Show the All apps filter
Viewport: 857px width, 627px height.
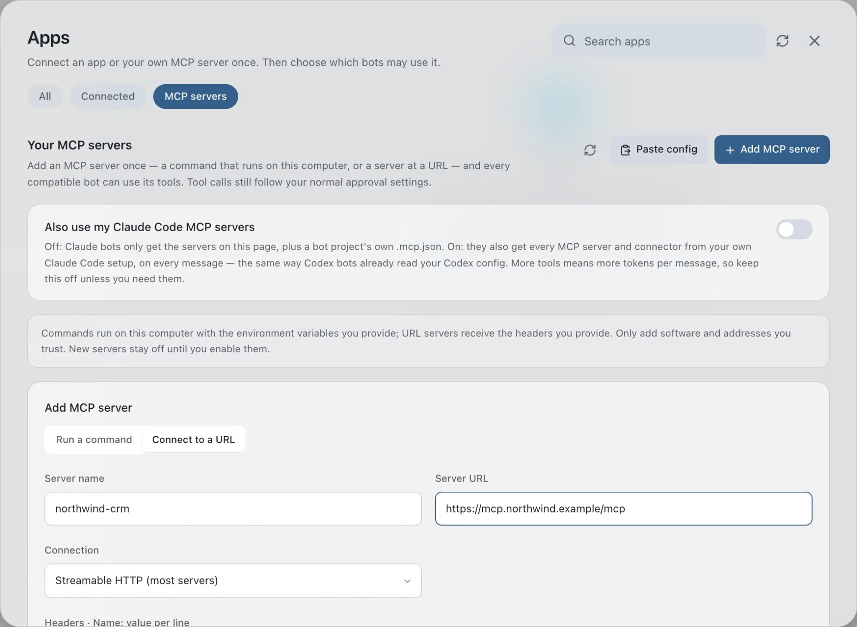(x=45, y=96)
